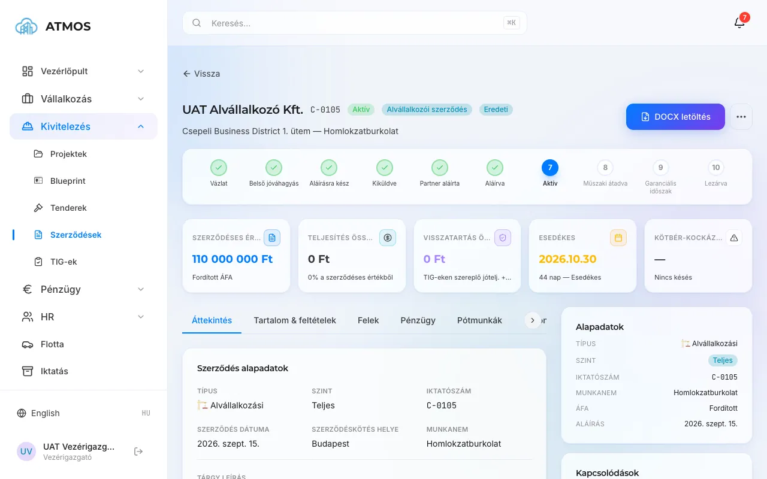
Task: Click the coin icon on Teljesítés card
Action: click(x=388, y=238)
